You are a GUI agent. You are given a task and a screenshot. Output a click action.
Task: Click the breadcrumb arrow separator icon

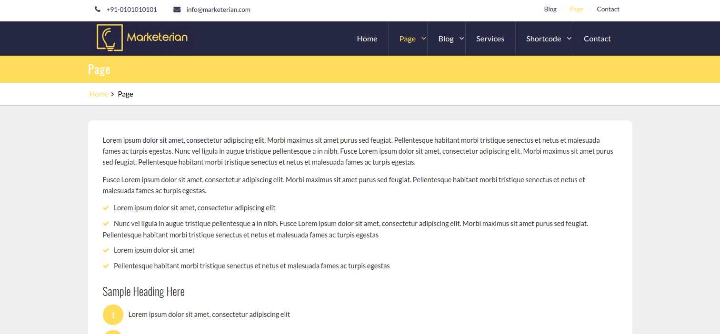113,94
